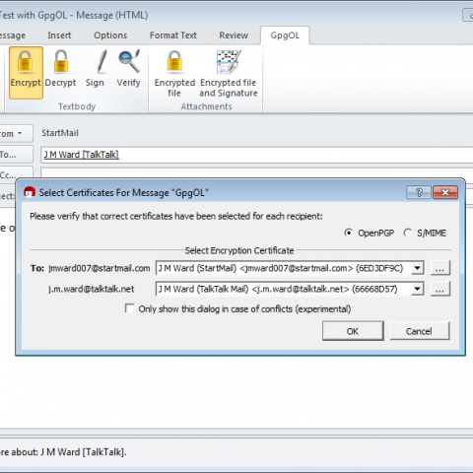Enable only show dialog on conflicts
Viewport: 473px width, 473px height.
(x=129, y=308)
